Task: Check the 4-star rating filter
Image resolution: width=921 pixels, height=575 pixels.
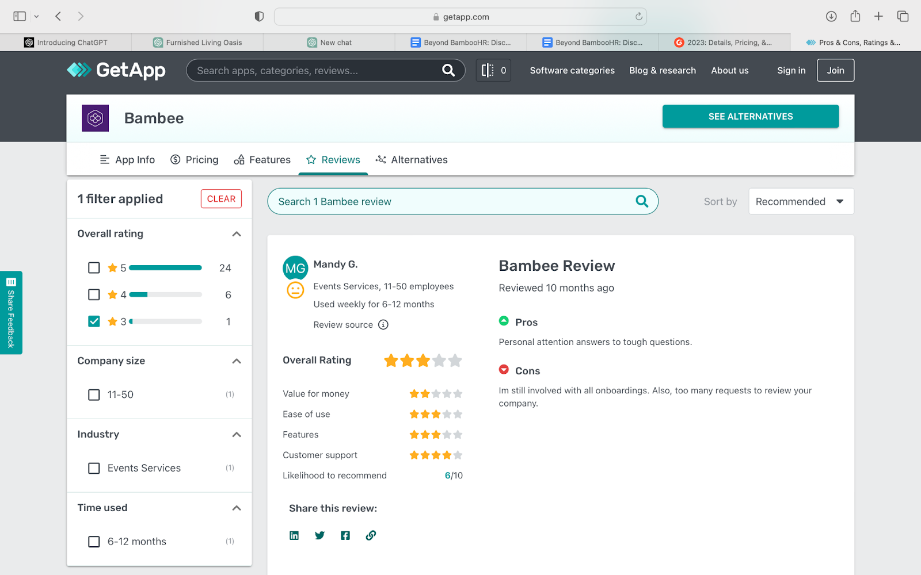Action: point(94,294)
